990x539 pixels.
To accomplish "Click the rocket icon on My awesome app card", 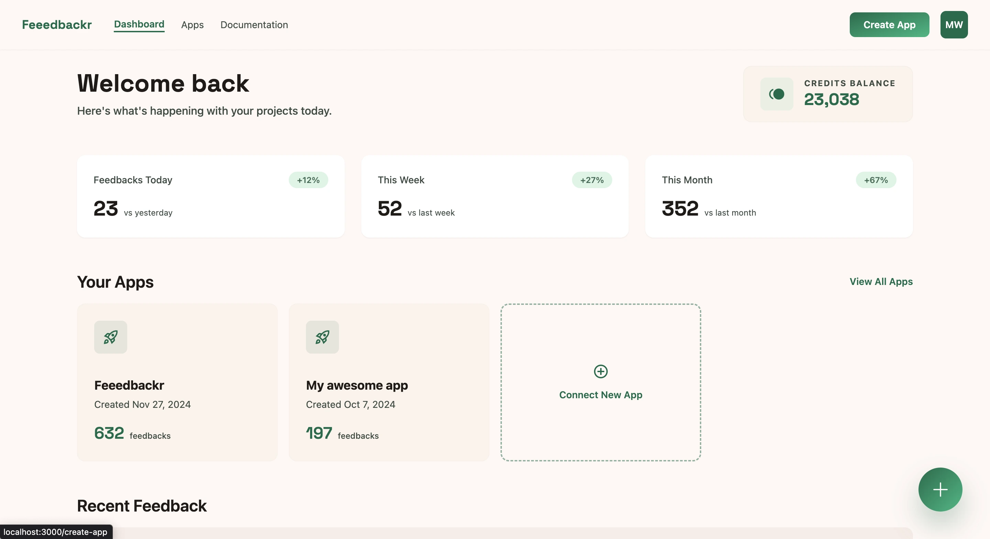I will click(x=322, y=337).
